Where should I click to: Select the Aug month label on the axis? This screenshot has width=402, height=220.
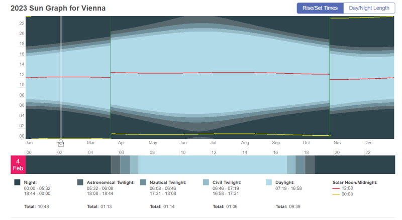click(245, 143)
